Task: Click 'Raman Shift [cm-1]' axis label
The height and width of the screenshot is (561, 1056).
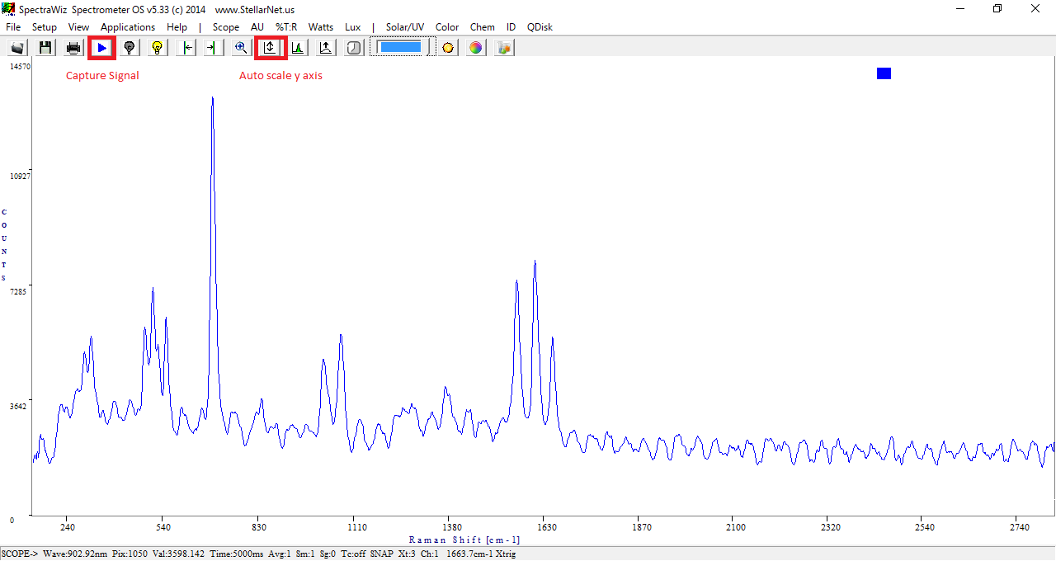Action: (x=464, y=540)
